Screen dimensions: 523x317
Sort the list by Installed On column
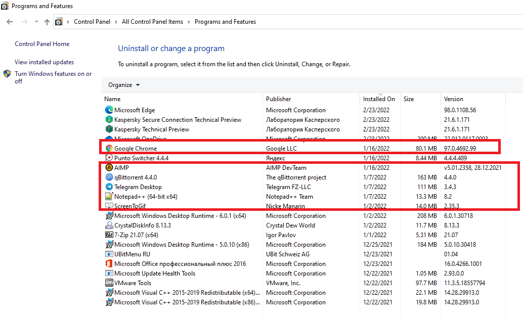380,99
